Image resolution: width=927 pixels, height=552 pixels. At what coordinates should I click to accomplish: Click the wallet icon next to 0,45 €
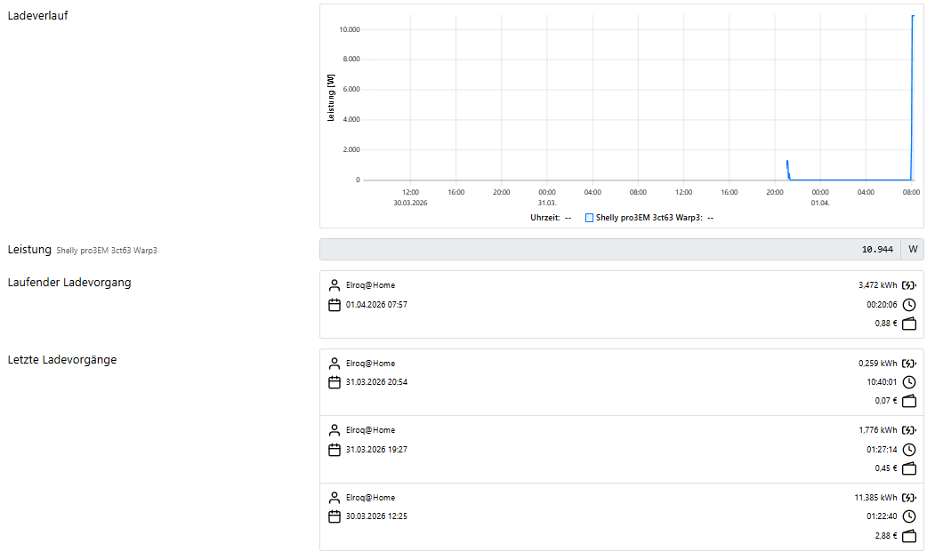[908, 468]
